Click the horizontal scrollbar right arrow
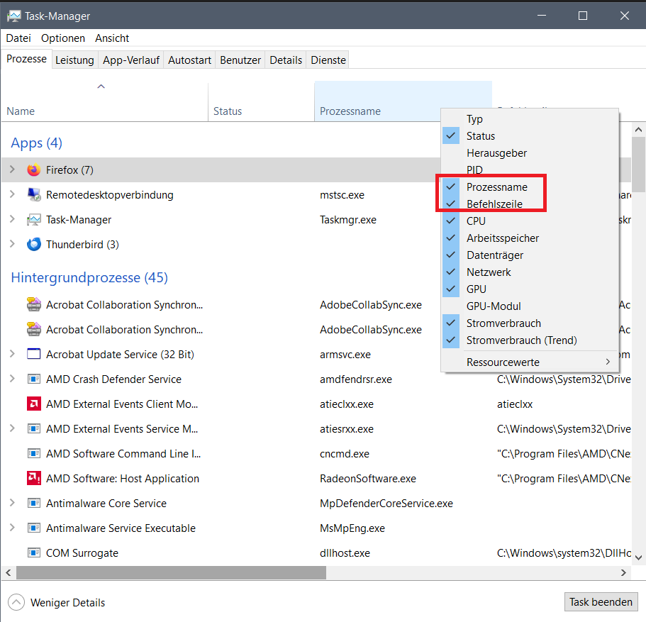The height and width of the screenshot is (622, 646). point(623,572)
